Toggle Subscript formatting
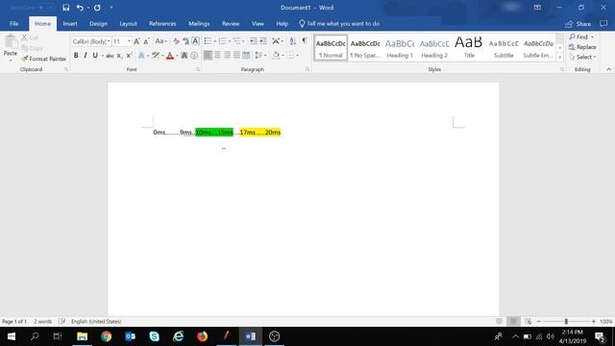The image size is (615, 346). [x=119, y=56]
